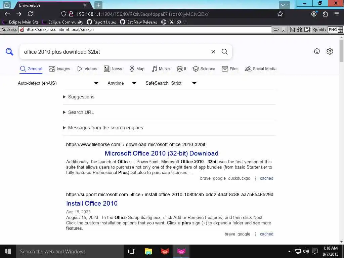Open Eclipse Main Site bookmark

[x=20, y=22]
